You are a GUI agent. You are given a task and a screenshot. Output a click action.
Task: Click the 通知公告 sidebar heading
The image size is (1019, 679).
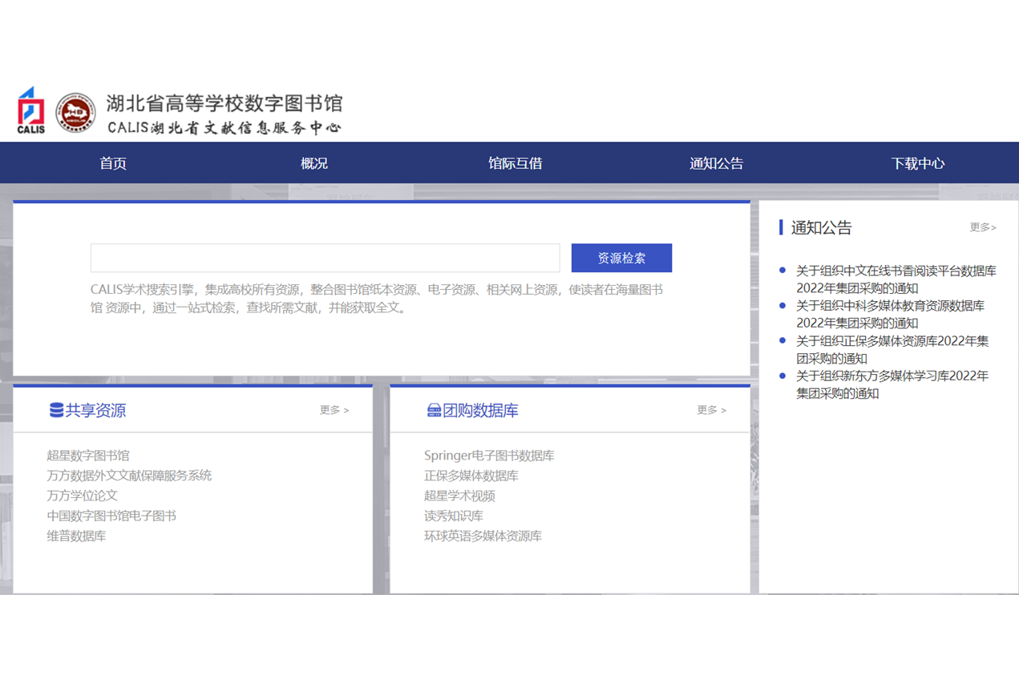(821, 227)
